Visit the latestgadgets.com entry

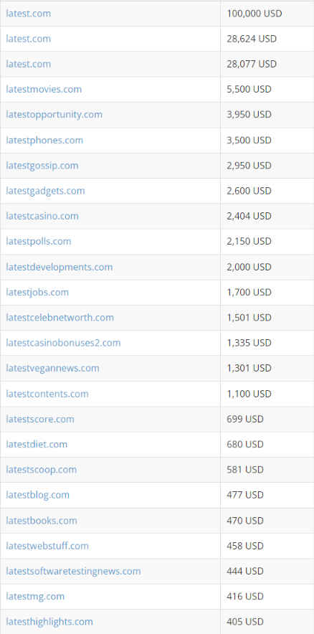pyautogui.click(x=45, y=191)
